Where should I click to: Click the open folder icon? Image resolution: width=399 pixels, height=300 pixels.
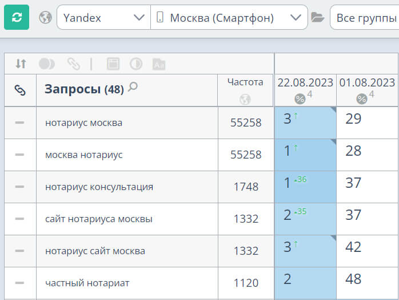[x=318, y=17]
